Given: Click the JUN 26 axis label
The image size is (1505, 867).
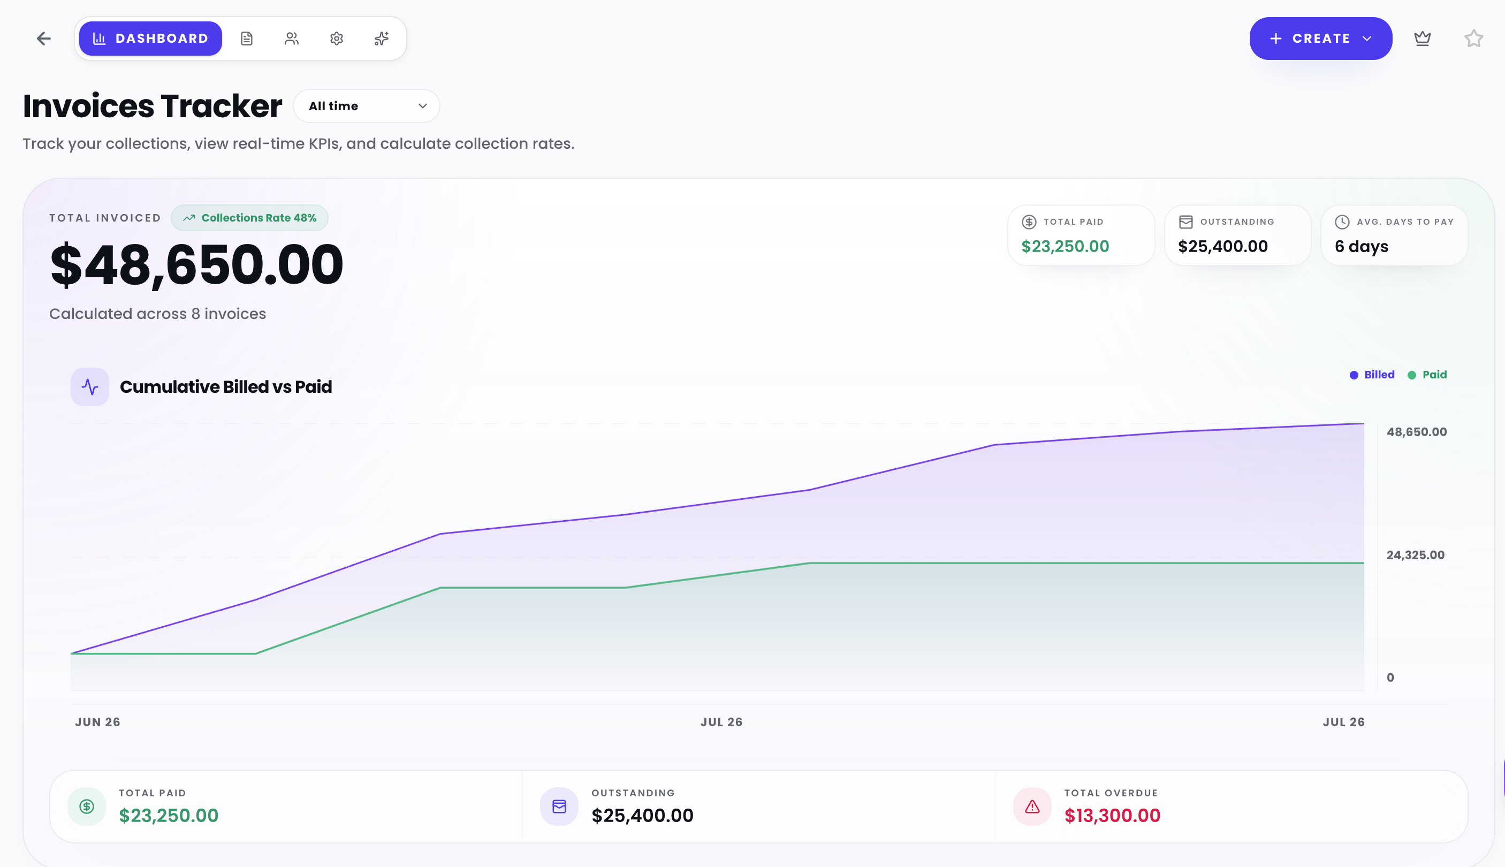Looking at the screenshot, I should [97, 722].
